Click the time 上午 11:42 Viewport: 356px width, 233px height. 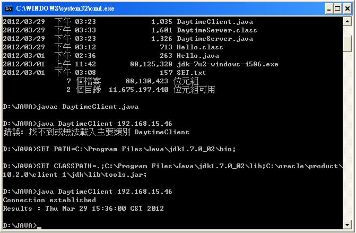tap(75, 64)
